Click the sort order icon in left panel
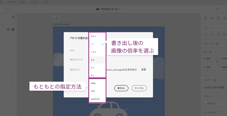 (x=8, y=30)
